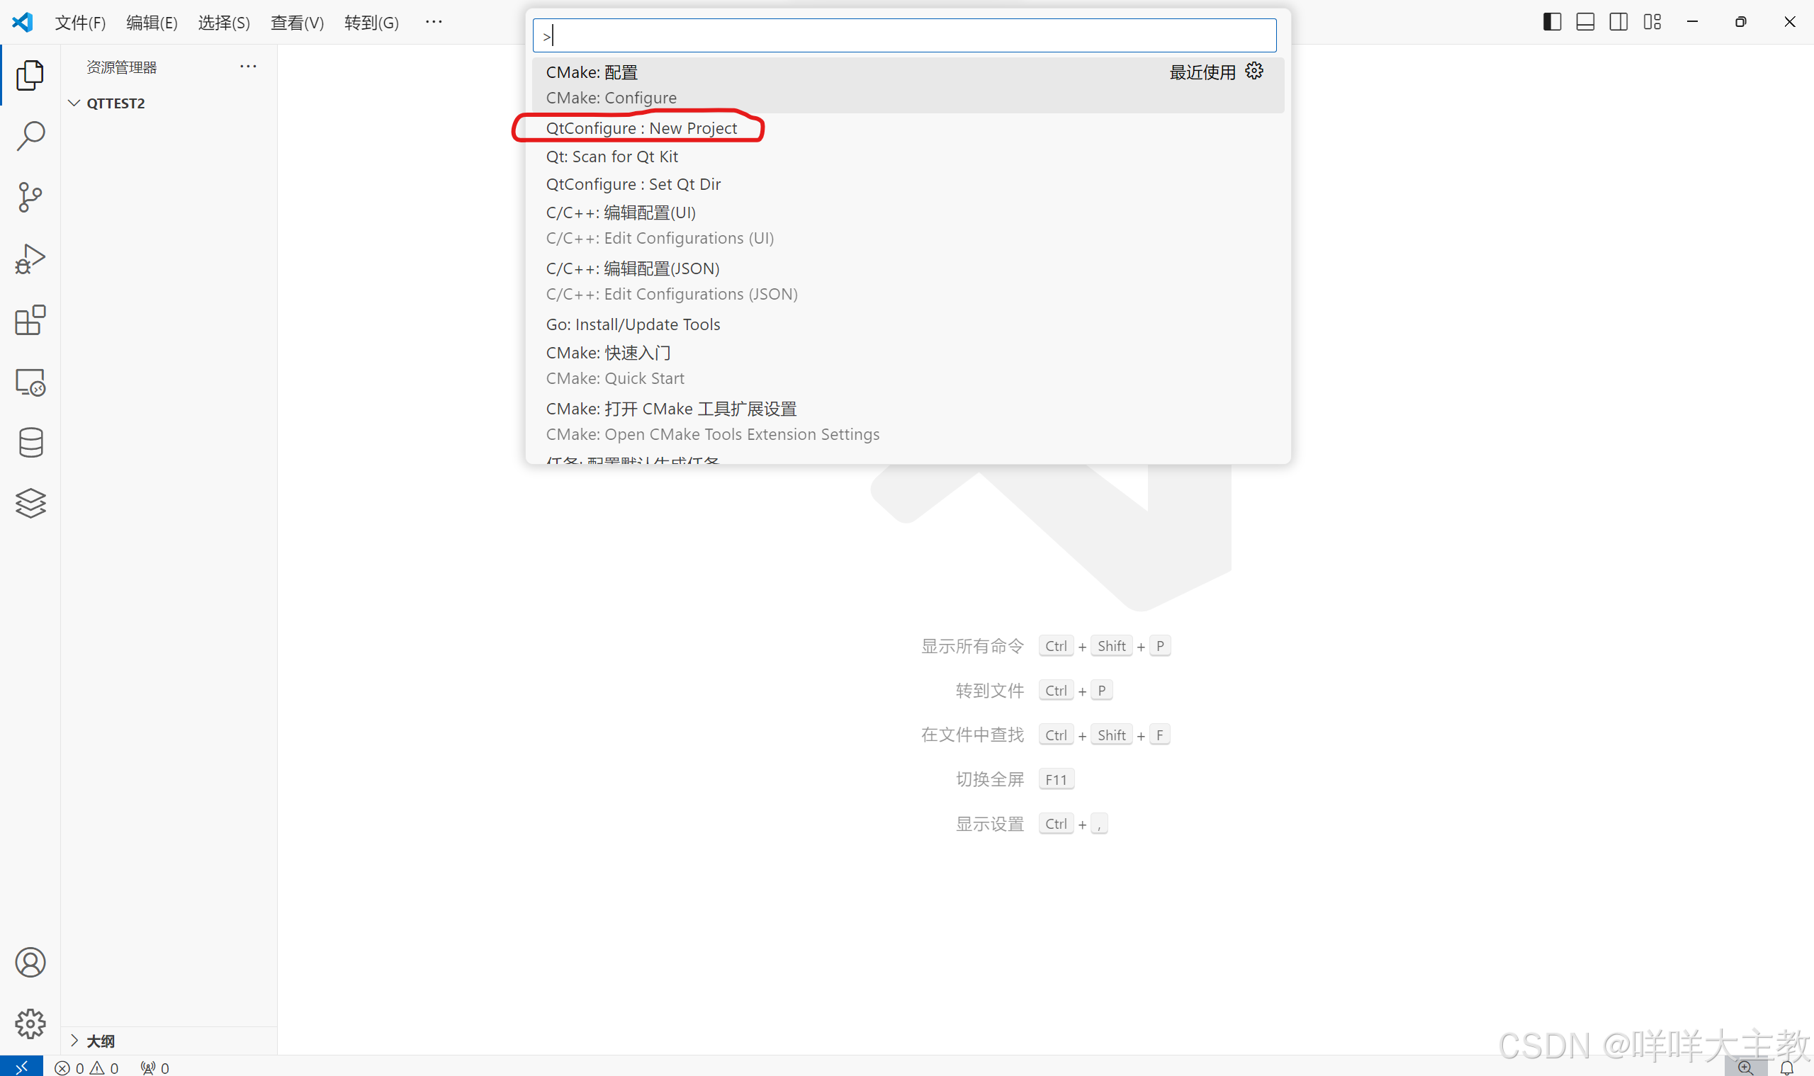Viewport: 1814px width, 1076px height.
Task: Run the CMake: 配置 command
Action: tap(908, 85)
